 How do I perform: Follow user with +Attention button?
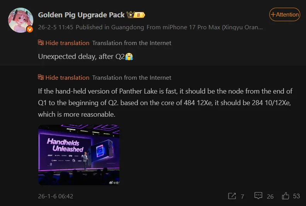(285, 14)
